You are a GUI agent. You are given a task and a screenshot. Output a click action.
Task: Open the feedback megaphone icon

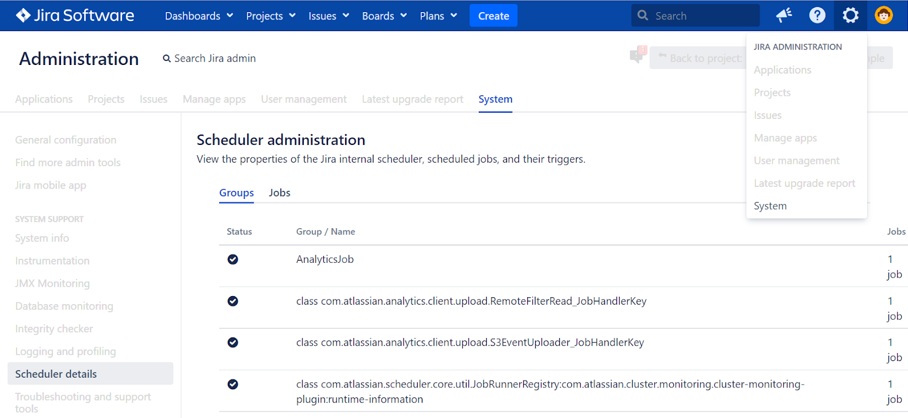[x=784, y=16]
